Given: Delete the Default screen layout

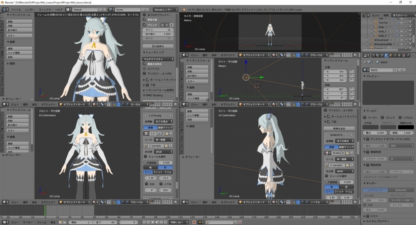Looking at the screenshot, I should (x=104, y=10).
